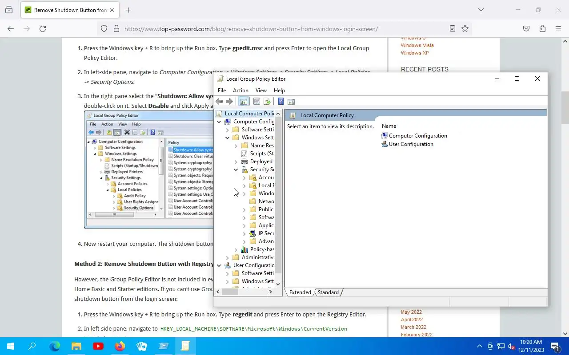Image resolution: width=569 pixels, height=355 pixels.
Task: Open the Help menu in Policy Editor
Action: coord(279,90)
